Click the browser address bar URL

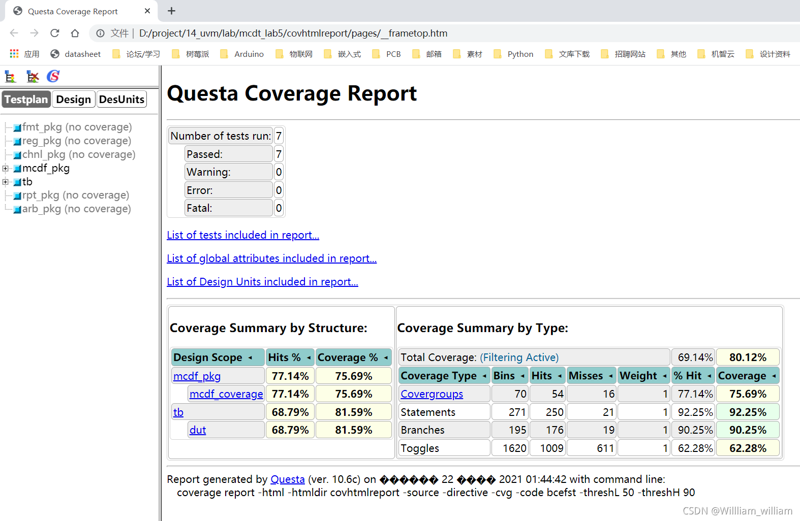293,33
